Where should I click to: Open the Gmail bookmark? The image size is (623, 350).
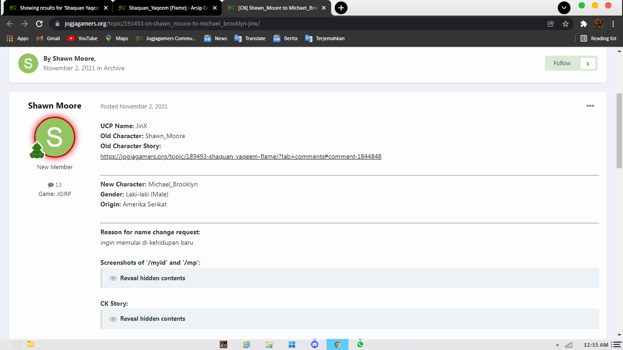pos(48,38)
